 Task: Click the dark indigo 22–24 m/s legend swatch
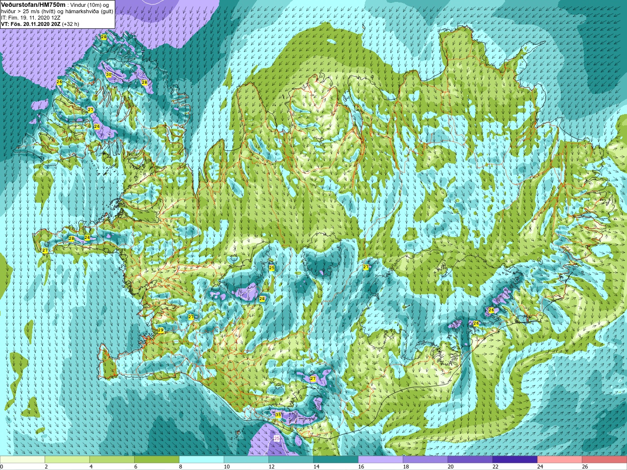515,460
